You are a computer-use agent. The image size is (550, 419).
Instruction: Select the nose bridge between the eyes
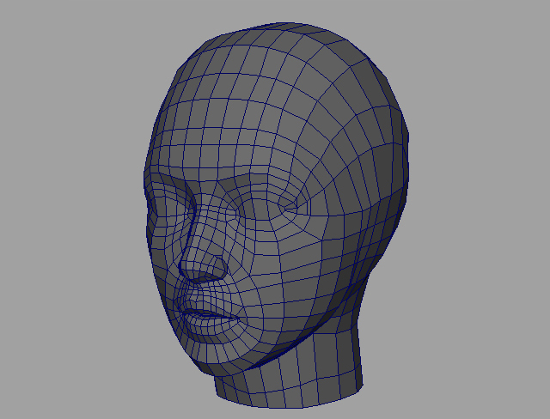click(205, 215)
